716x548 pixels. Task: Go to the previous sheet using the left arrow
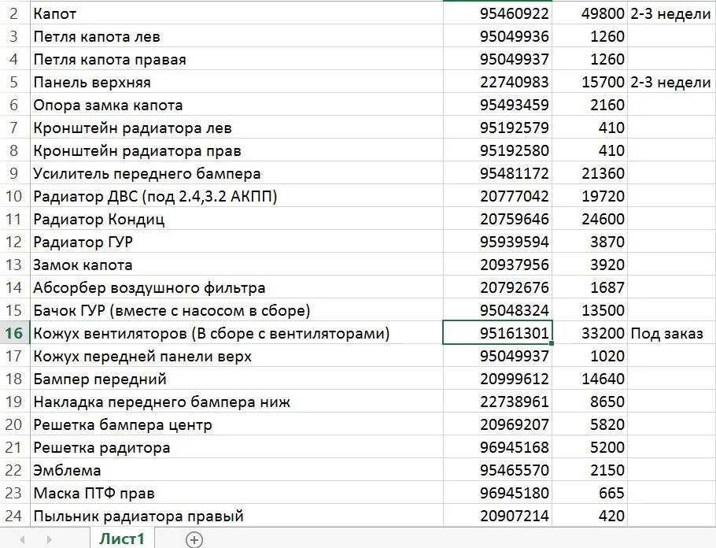coord(22,540)
